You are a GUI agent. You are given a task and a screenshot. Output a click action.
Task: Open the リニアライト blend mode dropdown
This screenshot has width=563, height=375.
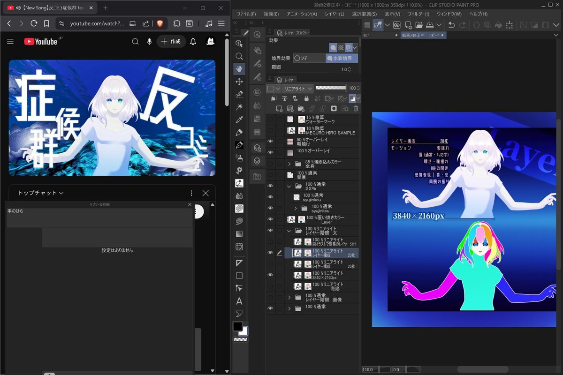click(x=298, y=89)
